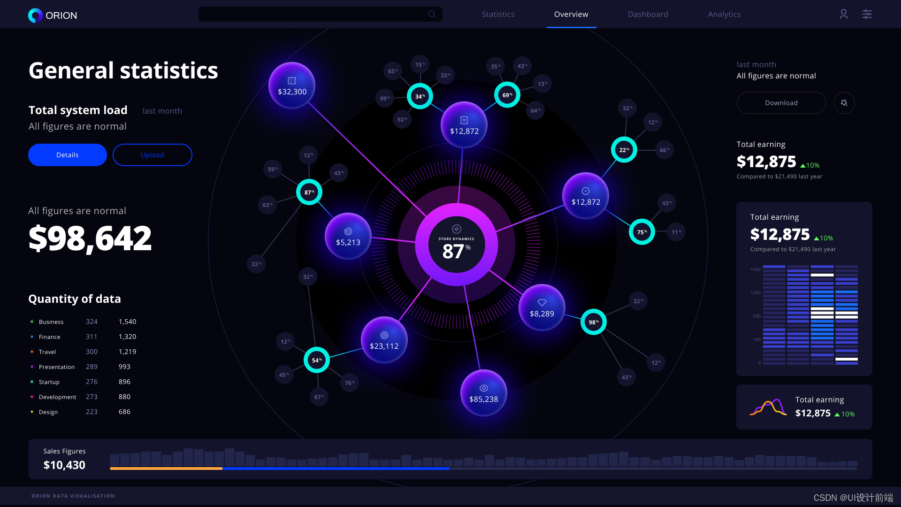Switch to the Statistics tab

click(x=498, y=14)
